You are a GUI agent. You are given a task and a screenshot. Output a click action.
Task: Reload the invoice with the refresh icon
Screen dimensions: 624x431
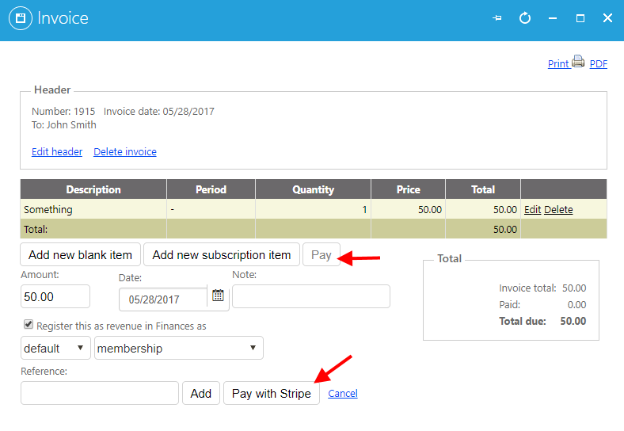coord(525,18)
